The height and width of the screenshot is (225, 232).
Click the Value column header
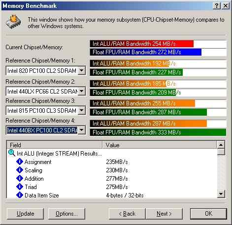[159, 145]
